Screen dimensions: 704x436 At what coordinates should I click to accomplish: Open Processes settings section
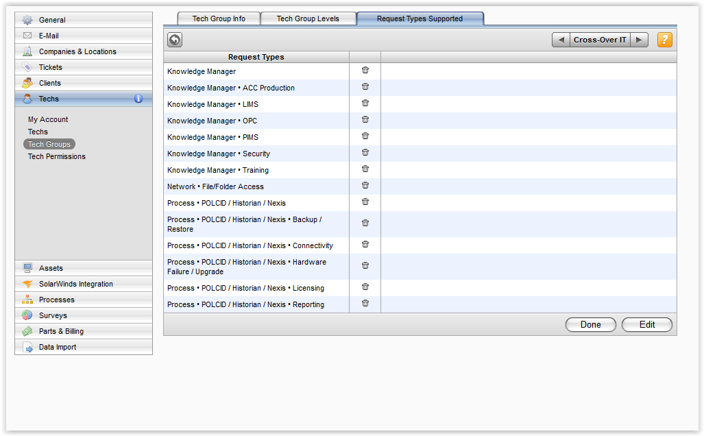[x=84, y=300]
